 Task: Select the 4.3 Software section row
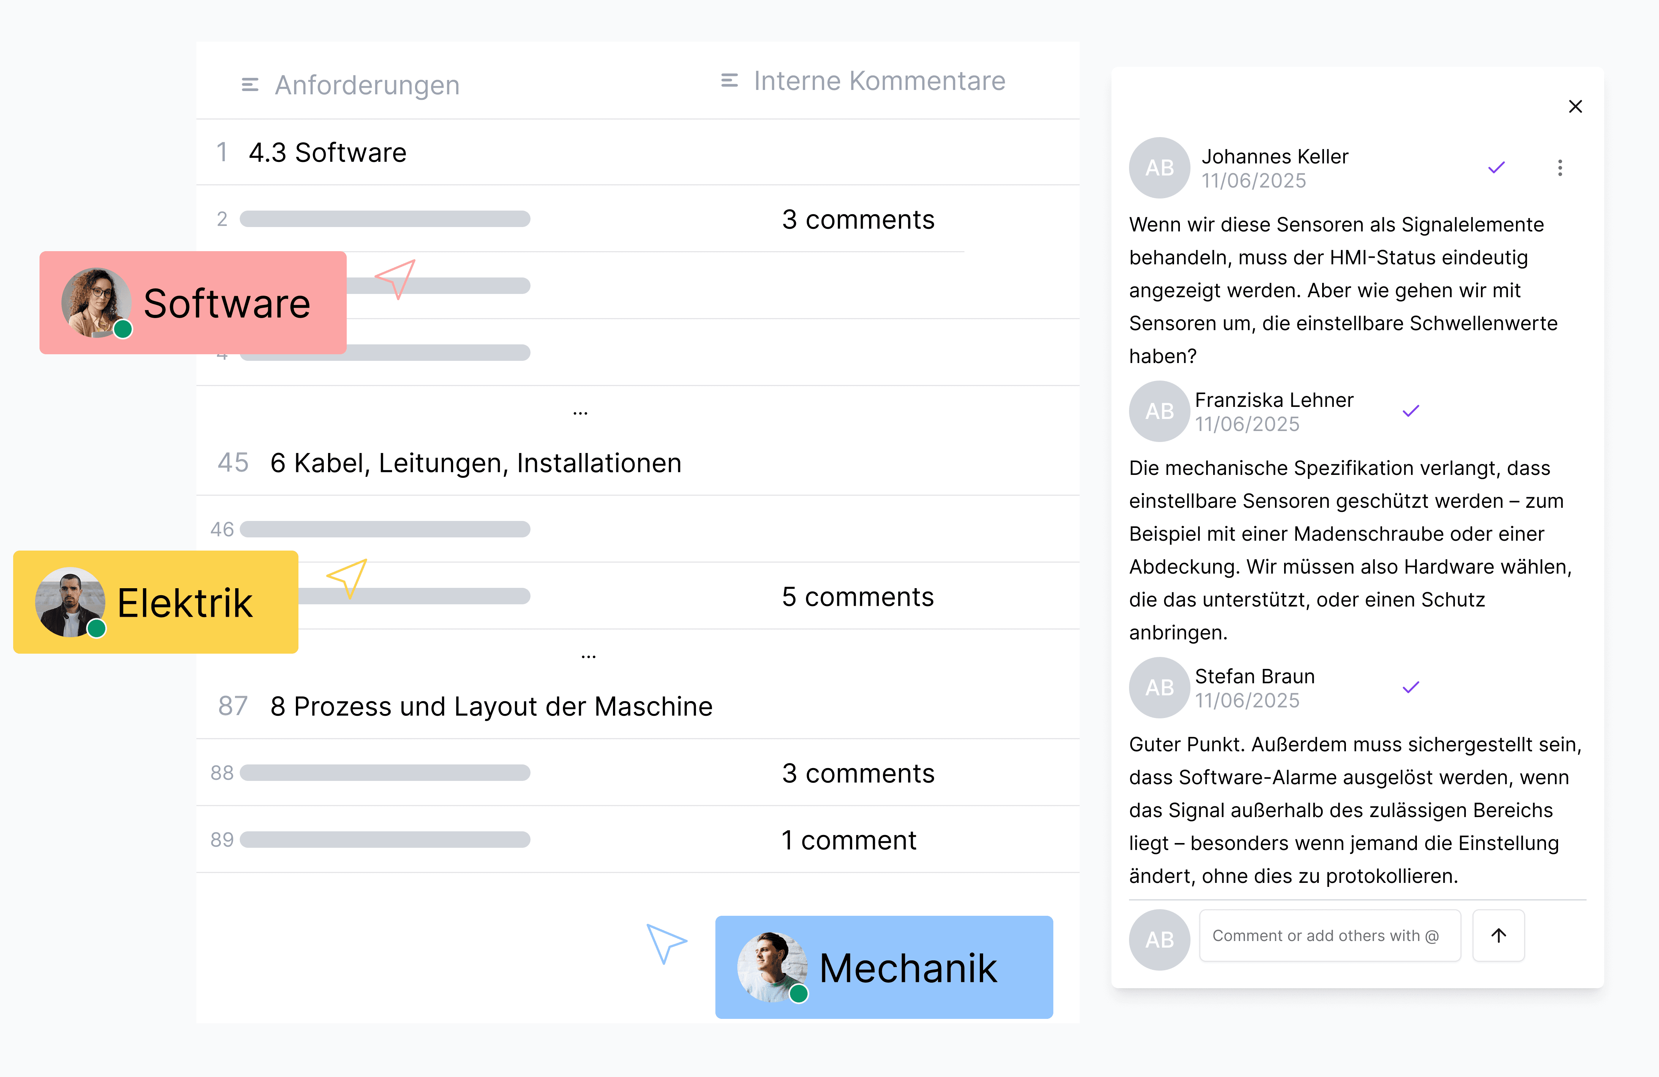[328, 152]
